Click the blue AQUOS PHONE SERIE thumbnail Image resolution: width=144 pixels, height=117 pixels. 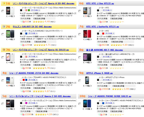[x=87, y=103]
